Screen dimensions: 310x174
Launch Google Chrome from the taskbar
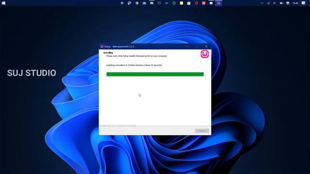(137, 3)
